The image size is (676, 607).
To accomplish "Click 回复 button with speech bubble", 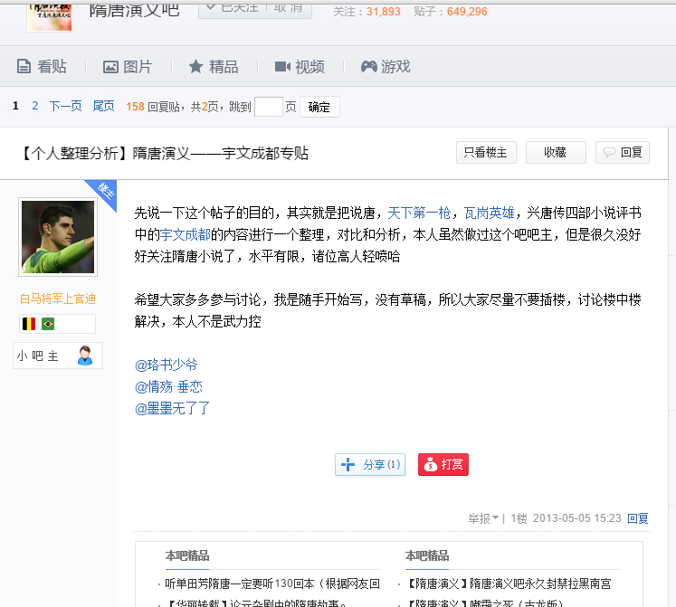I will 623,152.
